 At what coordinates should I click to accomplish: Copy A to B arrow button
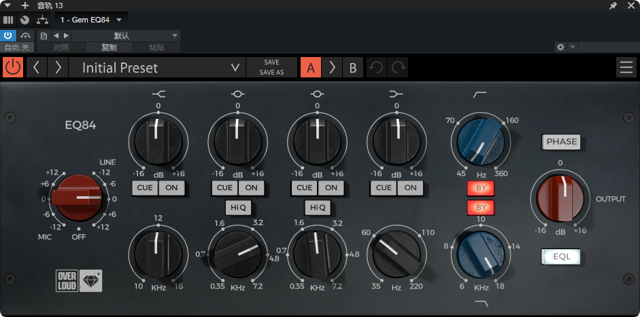[332, 67]
